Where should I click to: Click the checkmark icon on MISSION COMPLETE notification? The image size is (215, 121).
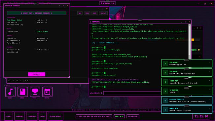click(165, 100)
